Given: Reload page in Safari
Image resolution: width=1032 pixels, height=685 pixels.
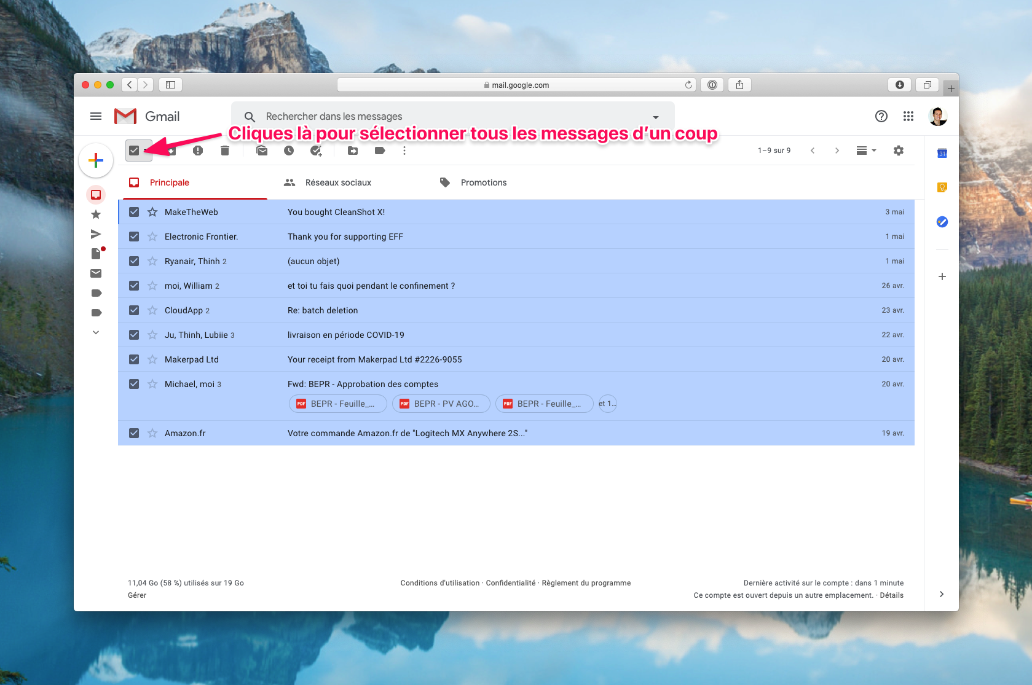Looking at the screenshot, I should click(688, 85).
